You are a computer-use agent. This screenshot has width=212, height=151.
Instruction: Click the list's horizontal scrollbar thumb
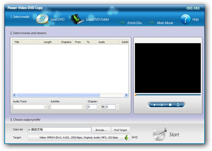click(58, 95)
